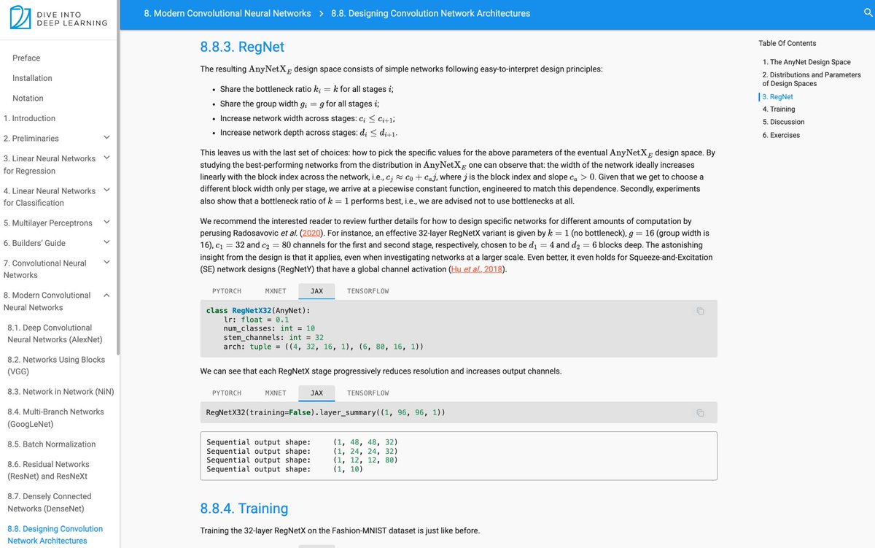Select the JAX tab above layer_summary code
Screen dimensions: 875x548
pyautogui.click(x=316, y=393)
